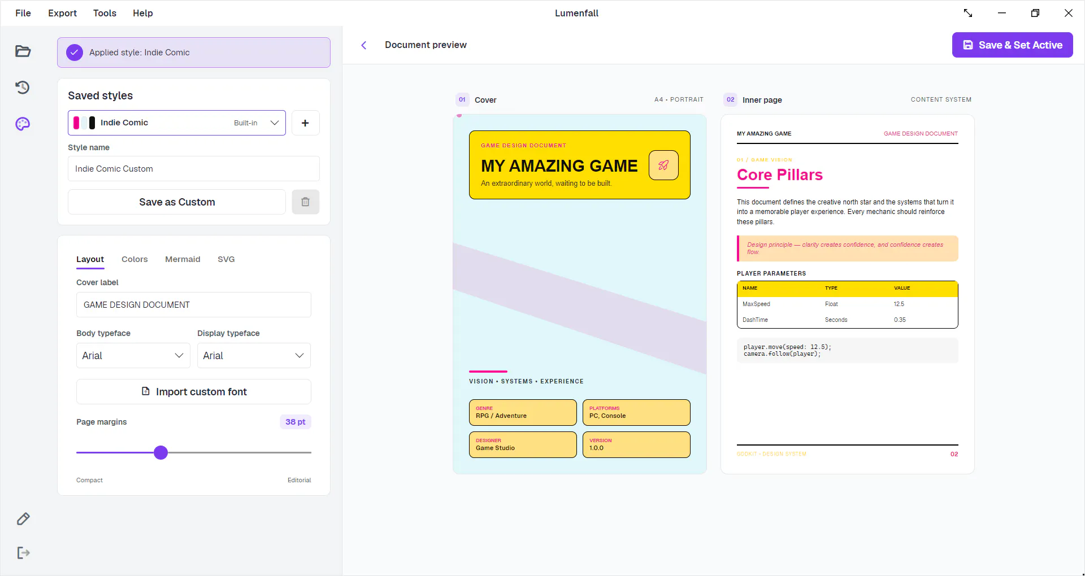
Task: Click the Built-in tag in the style dropdown
Action: point(245,123)
